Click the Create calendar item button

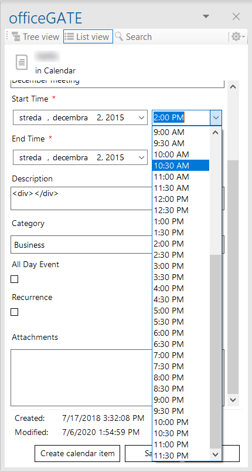click(x=77, y=453)
